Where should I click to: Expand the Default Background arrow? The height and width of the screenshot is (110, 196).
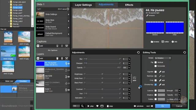pyautogui.click(x=69, y=34)
